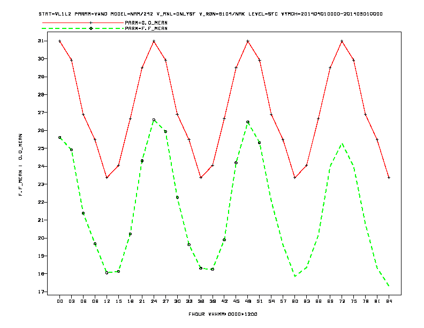Image resolution: width=424 pixels, height=328 pixels.
Task: Click the green circle marker at hour 18
Action: coord(130,234)
